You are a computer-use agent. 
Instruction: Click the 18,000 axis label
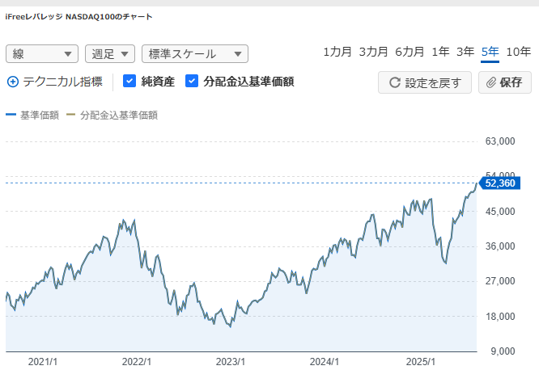tap(500, 316)
